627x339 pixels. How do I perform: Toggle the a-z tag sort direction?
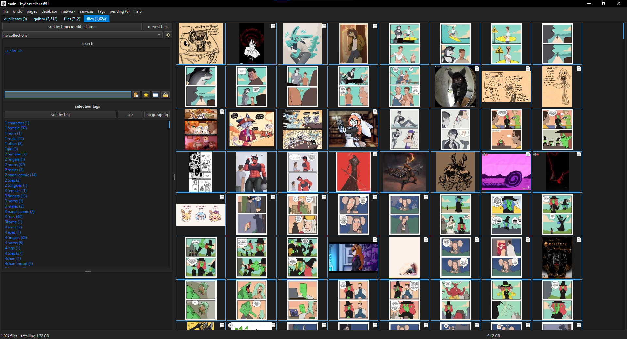[130, 115]
